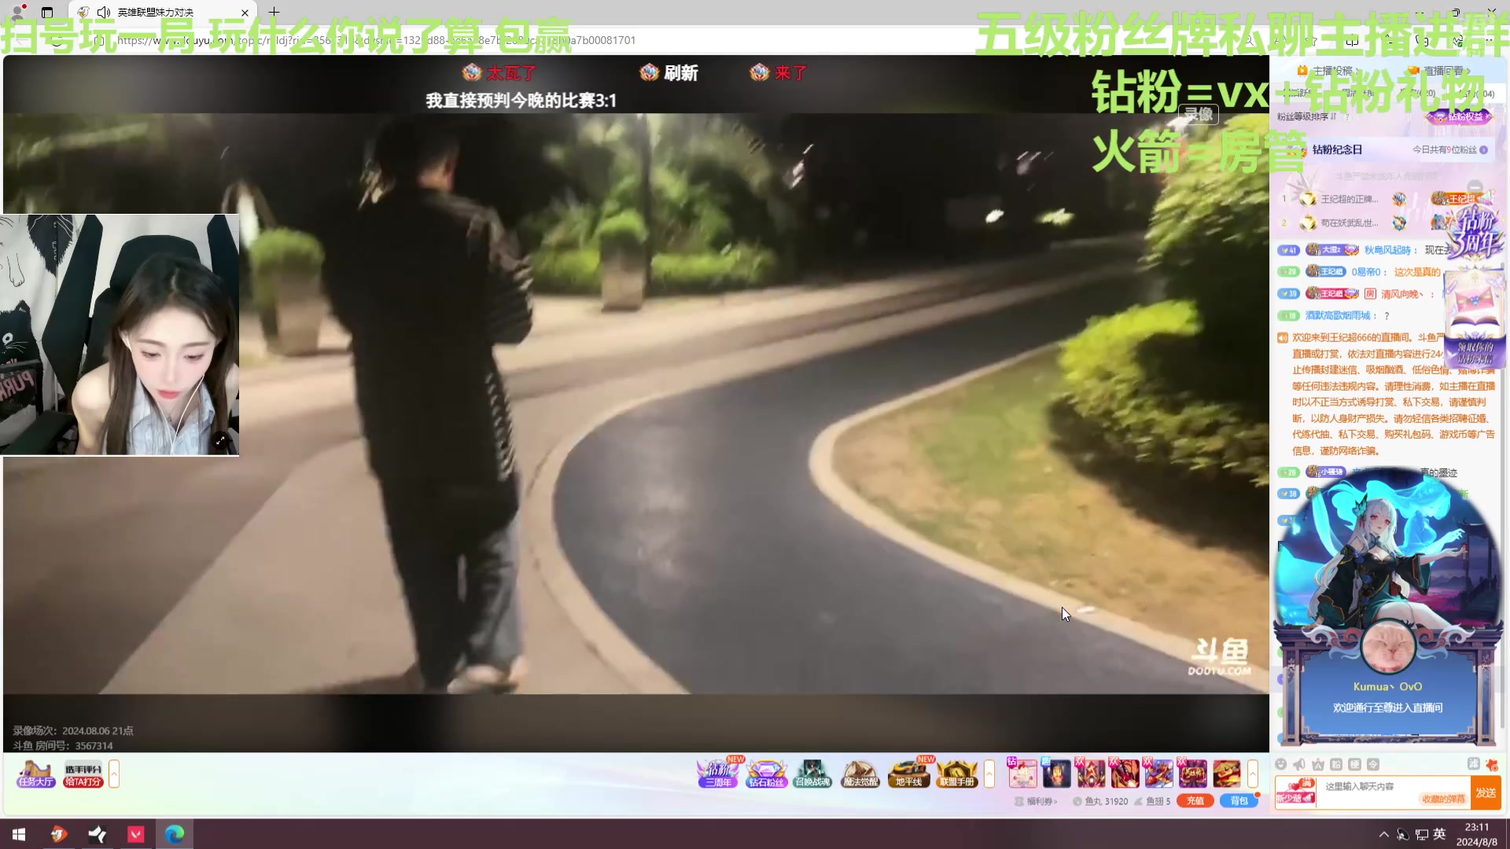Screen dimensions: 1510x849
Task: Collapse the 钻粉3周年 floating widget
Action: pos(1475,187)
